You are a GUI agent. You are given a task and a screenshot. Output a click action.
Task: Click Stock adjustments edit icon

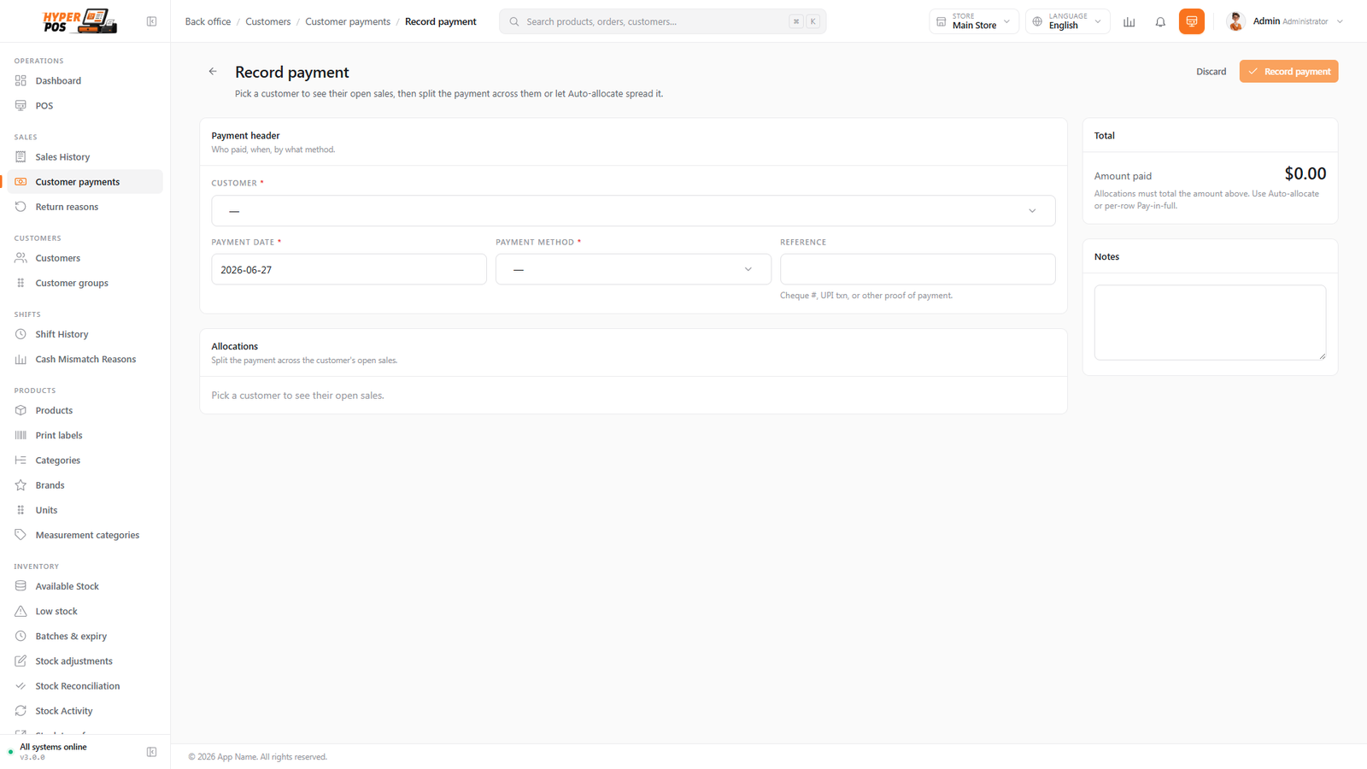point(21,660)
